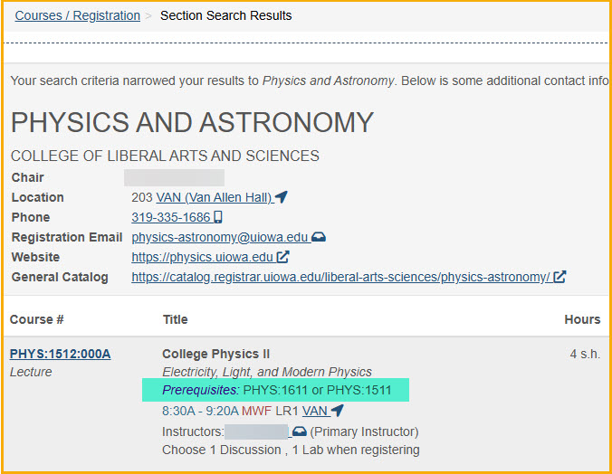This screenshot has height=474, width=612.
Task: Open the VAN (Van Allen Hall) location link
Action: [214, 197]
